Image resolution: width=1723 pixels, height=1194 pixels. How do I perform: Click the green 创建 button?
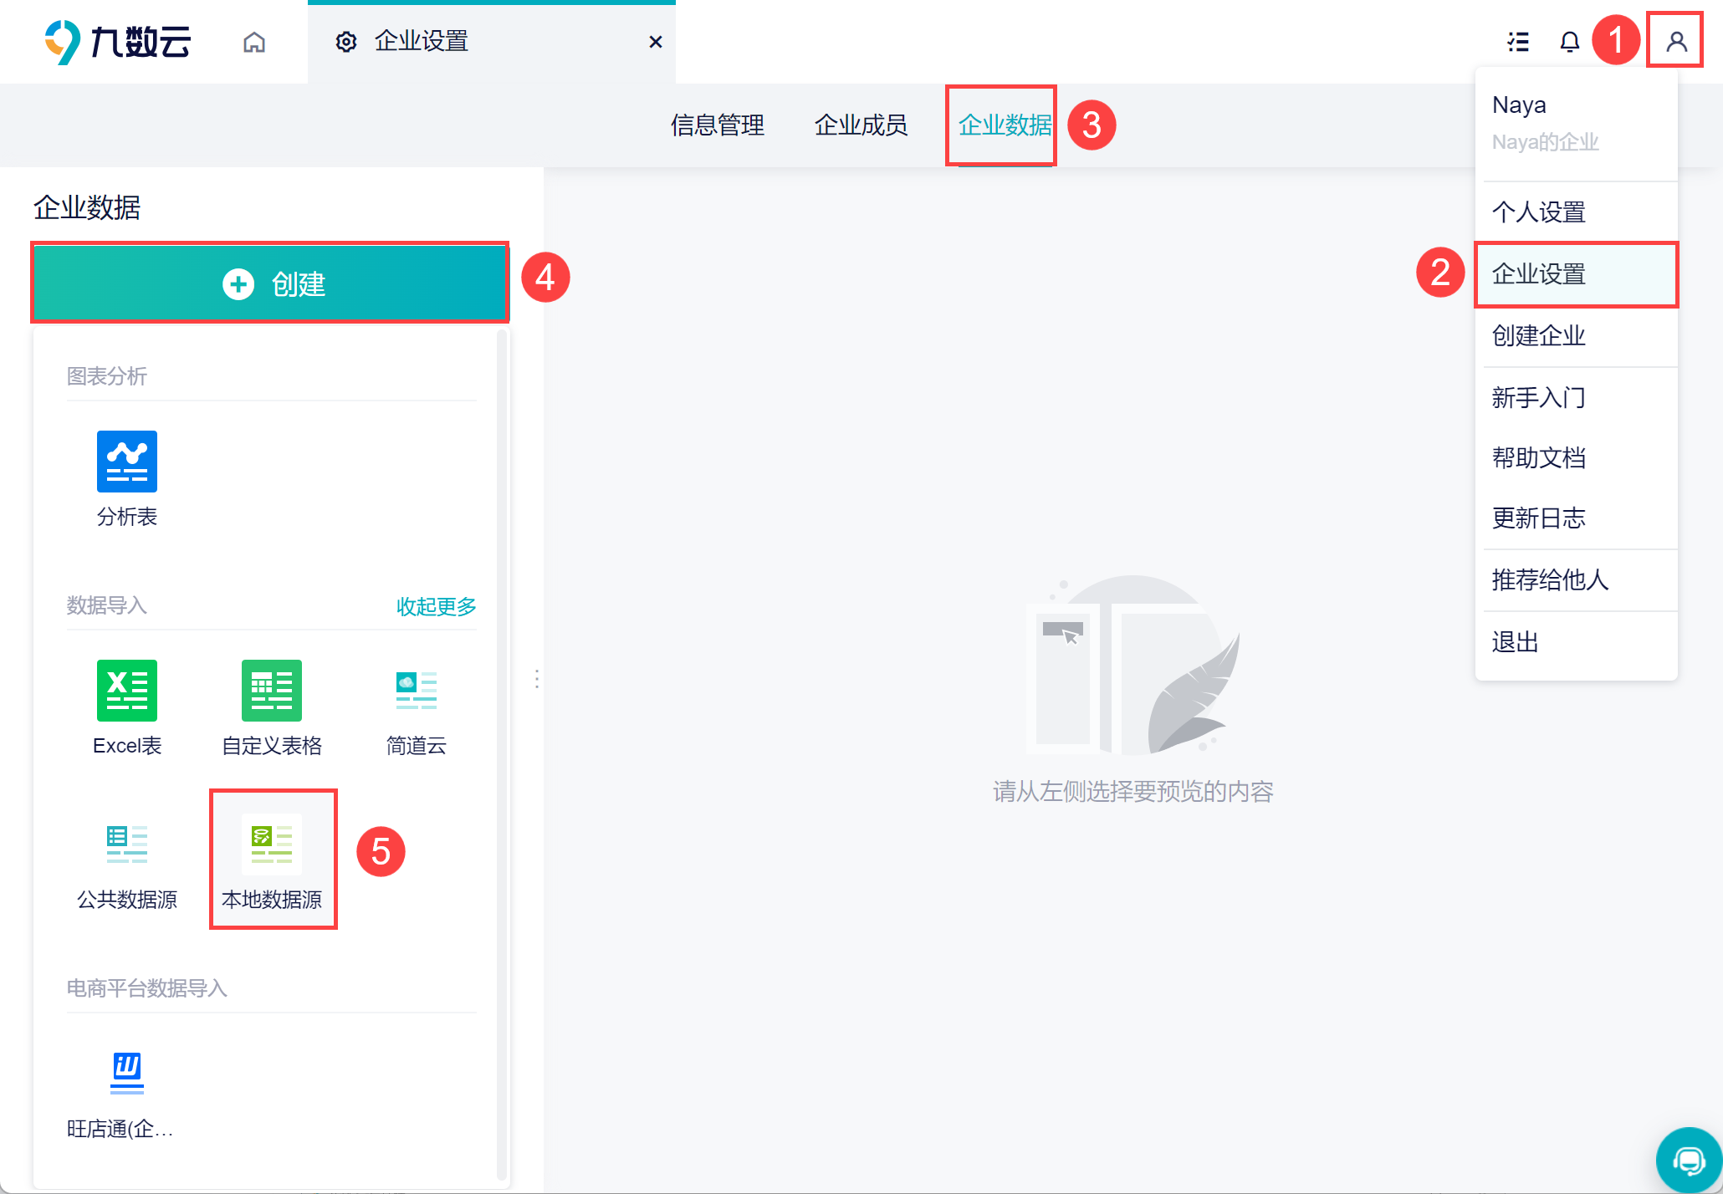(x=270, y=283)
